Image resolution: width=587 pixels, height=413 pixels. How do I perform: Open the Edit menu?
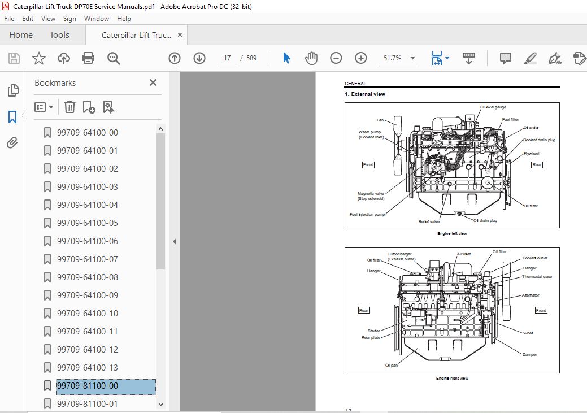(28, 18)
